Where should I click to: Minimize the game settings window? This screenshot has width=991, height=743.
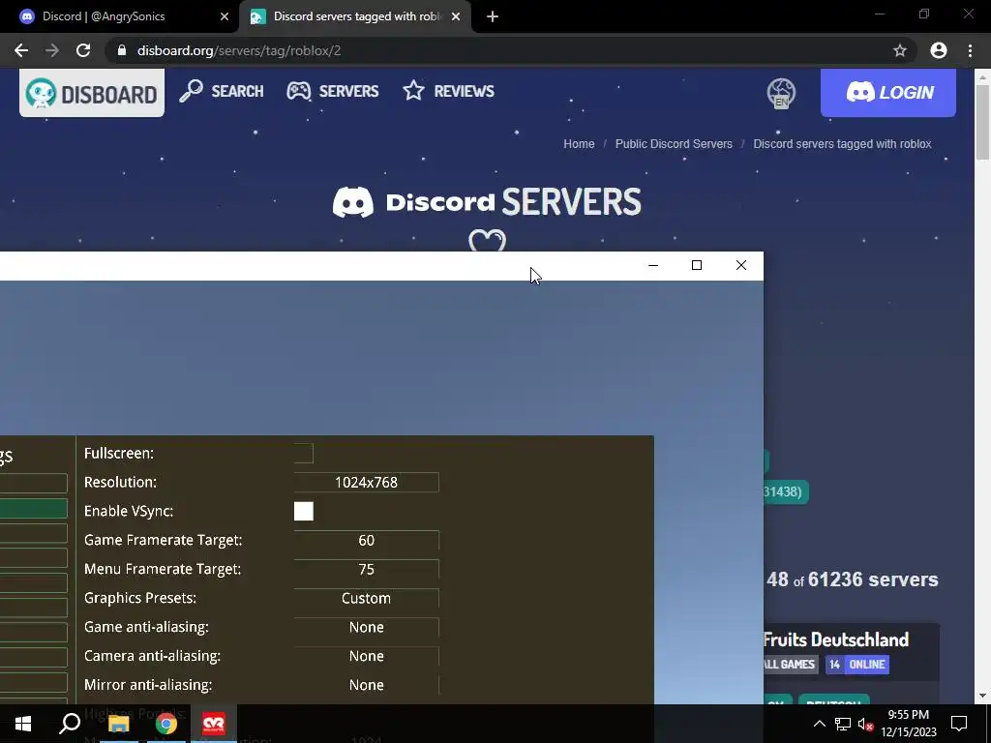click(x=653, y=265)
